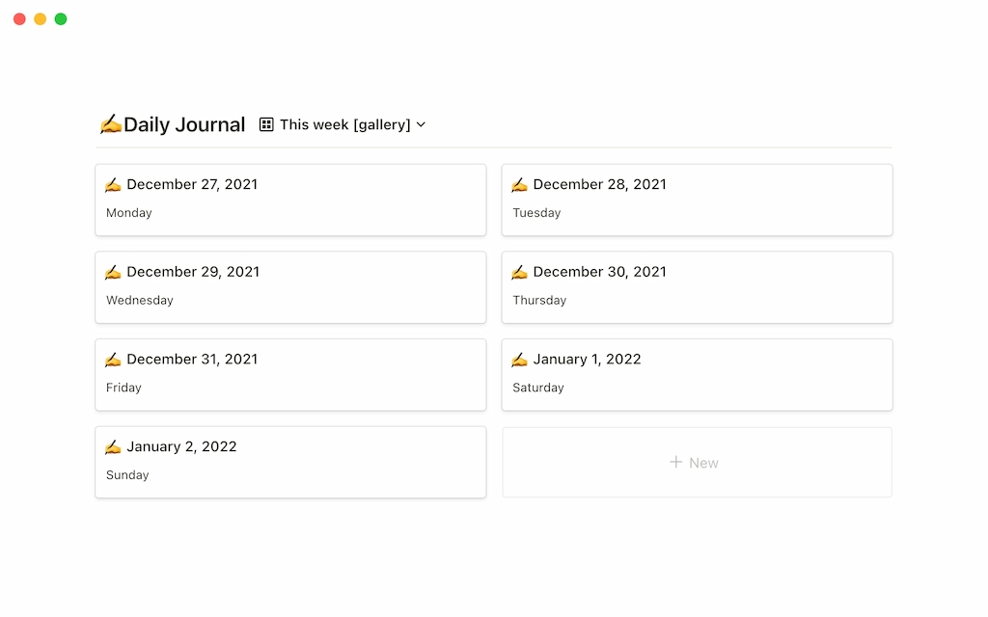The image size is (988, 617).
Task: Open the December 30, 2021 Thursday entry
Action: click(x=697, y=287)
